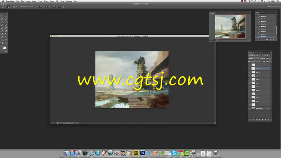Open the layer blend mode dropdown
This screenshot has height=158, width=281.
[x=254, y=58]
